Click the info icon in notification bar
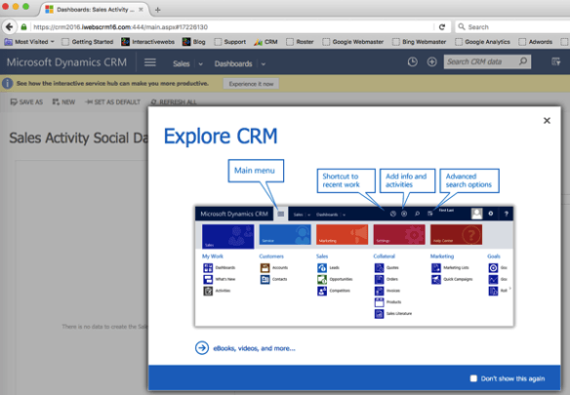 7,84
